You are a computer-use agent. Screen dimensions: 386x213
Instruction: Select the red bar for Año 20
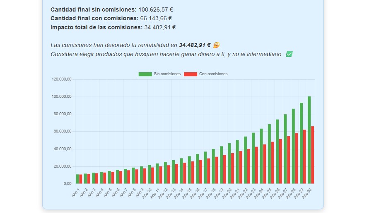click(232, 168)
